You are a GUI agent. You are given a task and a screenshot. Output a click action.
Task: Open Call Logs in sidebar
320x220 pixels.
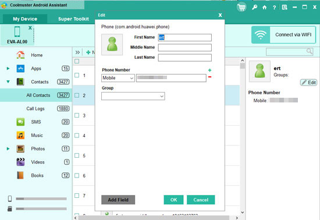click(x=35, y=109)
